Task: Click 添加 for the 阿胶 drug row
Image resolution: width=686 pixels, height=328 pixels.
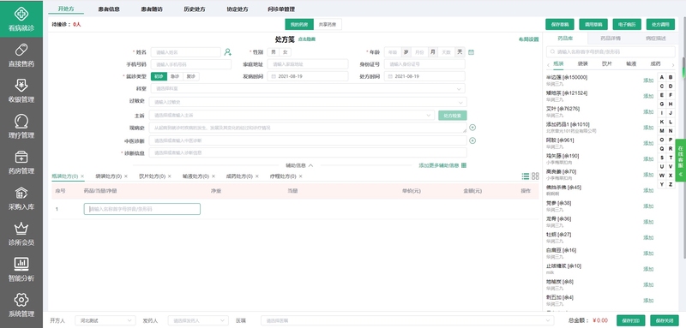Action: (648, 143)
